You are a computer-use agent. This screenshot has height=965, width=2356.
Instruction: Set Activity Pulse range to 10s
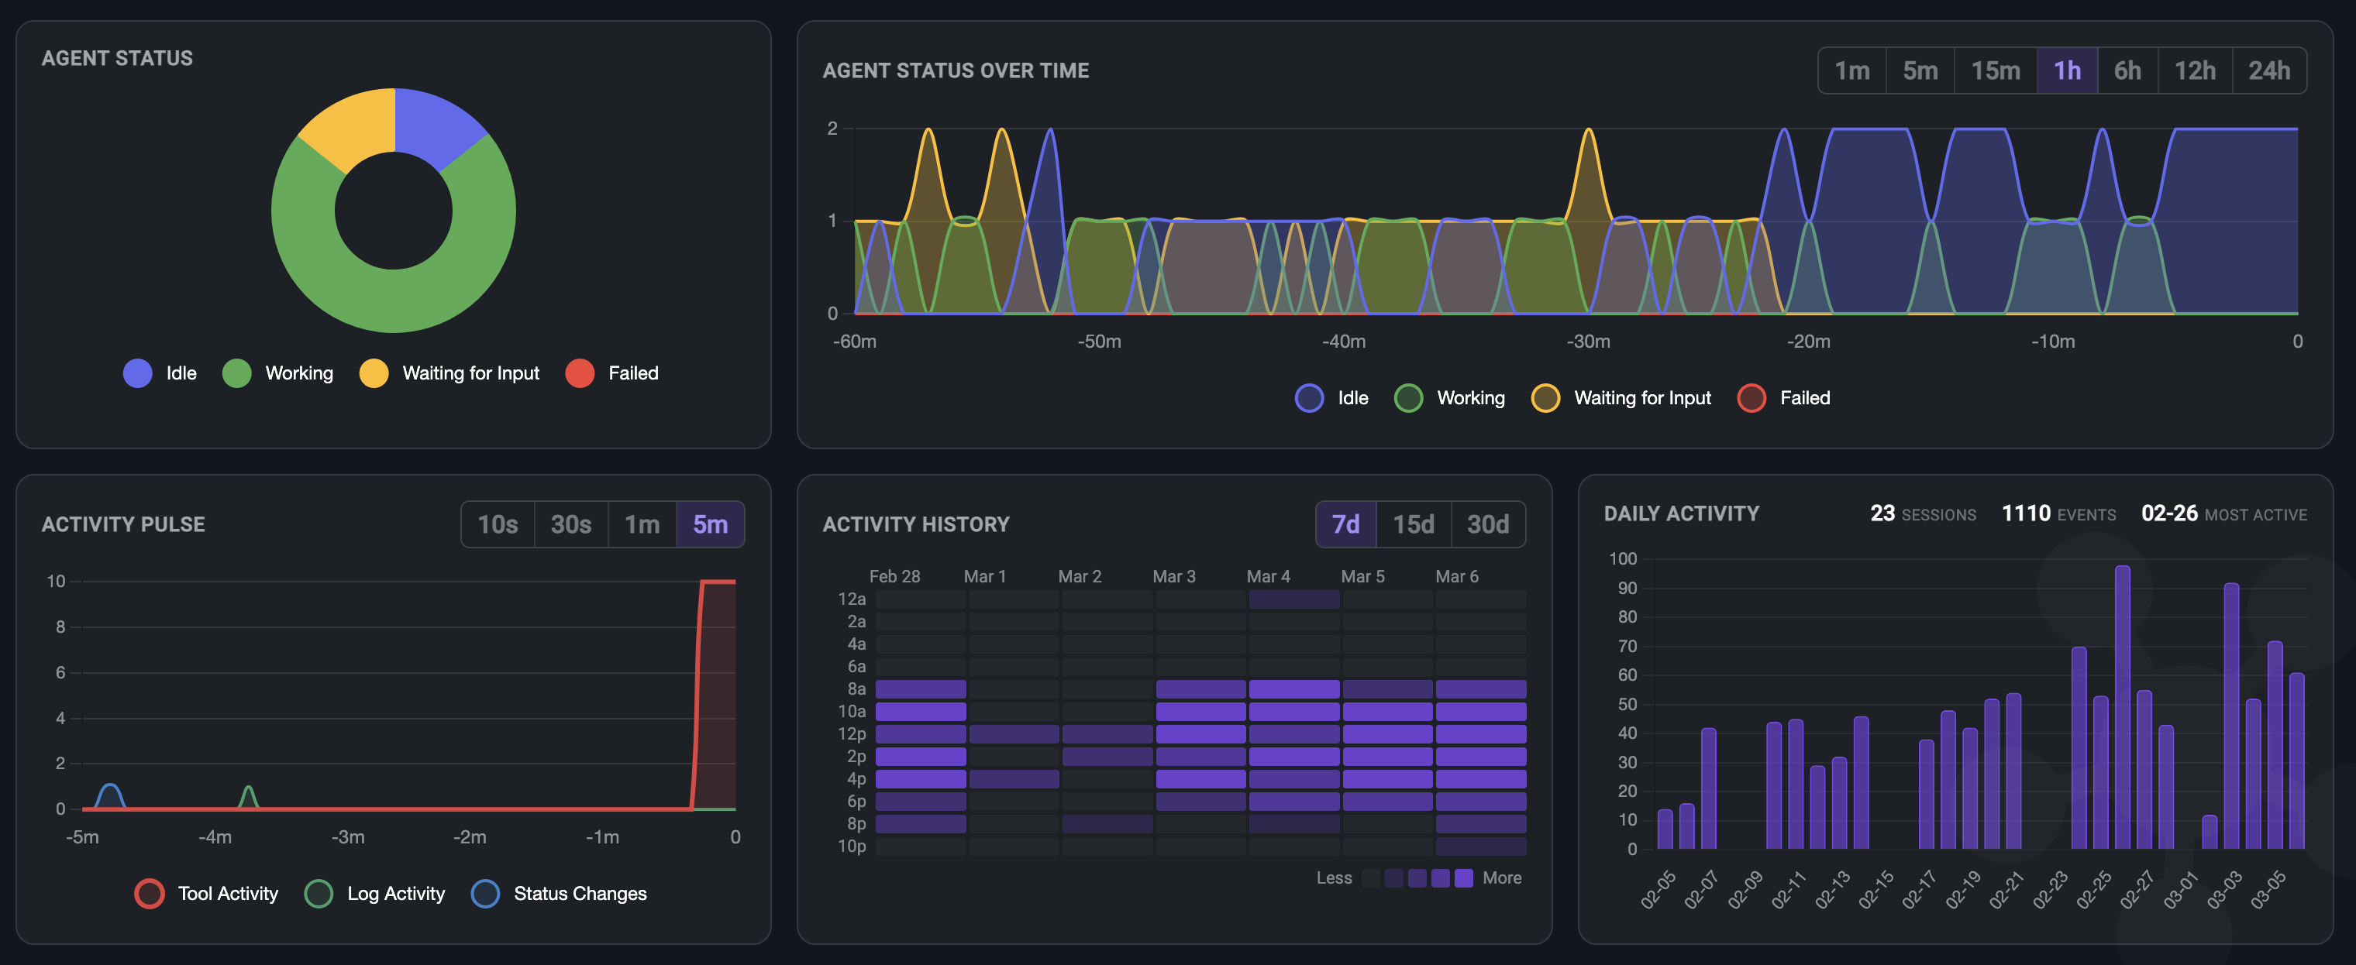[498, 524]
